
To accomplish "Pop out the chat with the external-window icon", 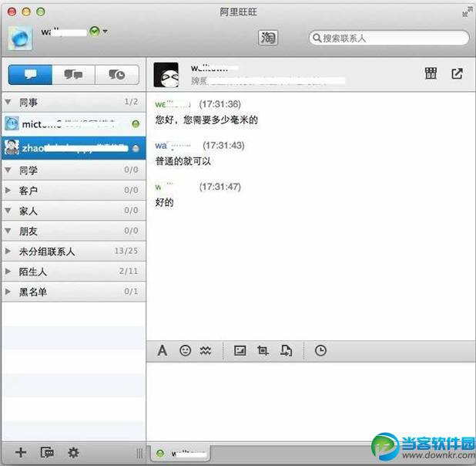I will [x=457, y=73].
